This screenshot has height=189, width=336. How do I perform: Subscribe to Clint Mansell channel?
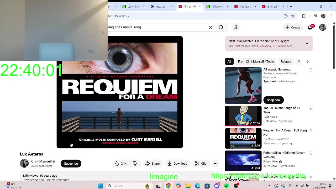click(71, 164)
